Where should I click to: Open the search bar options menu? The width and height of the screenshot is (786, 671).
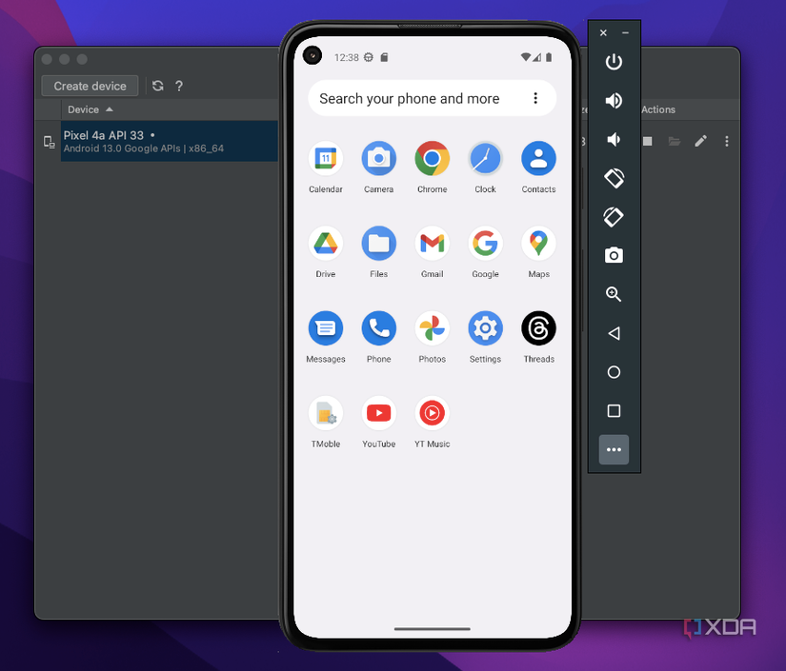535,98
